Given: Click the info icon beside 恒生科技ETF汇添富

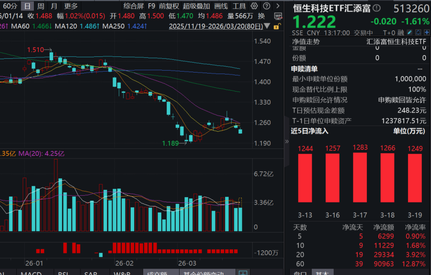Looking at the screenshot, I should [x=377, y=9].
